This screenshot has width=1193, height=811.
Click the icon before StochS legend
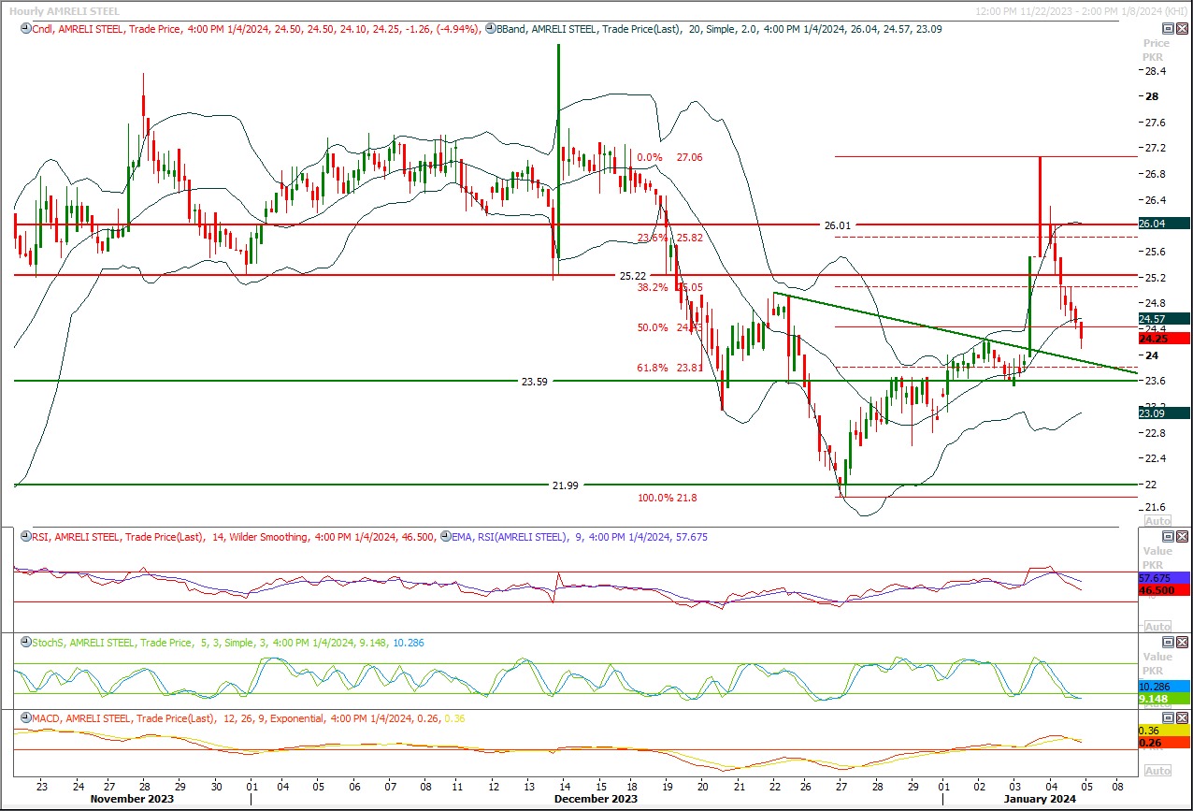coord(25,643)
